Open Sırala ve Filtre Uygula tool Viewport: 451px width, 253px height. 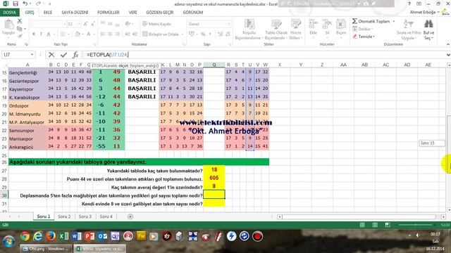click(409, 30)
